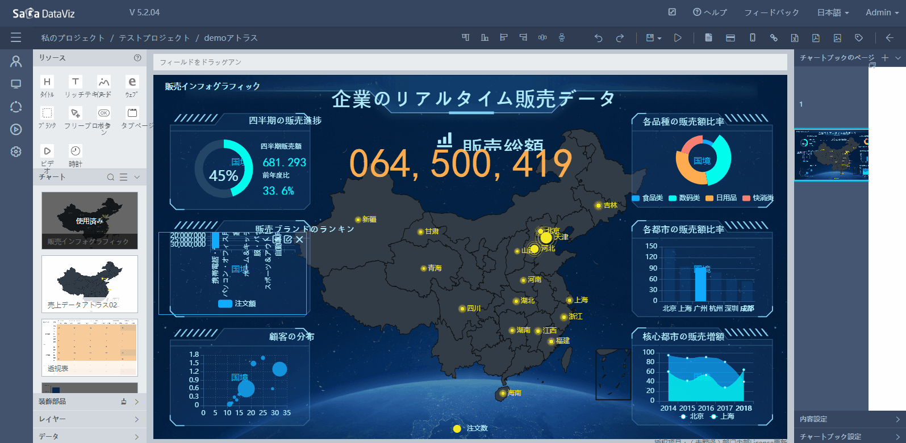Screen dimensions: 906x443
Task: Click the document page toolbar icon
Action: tap(708, 37)
